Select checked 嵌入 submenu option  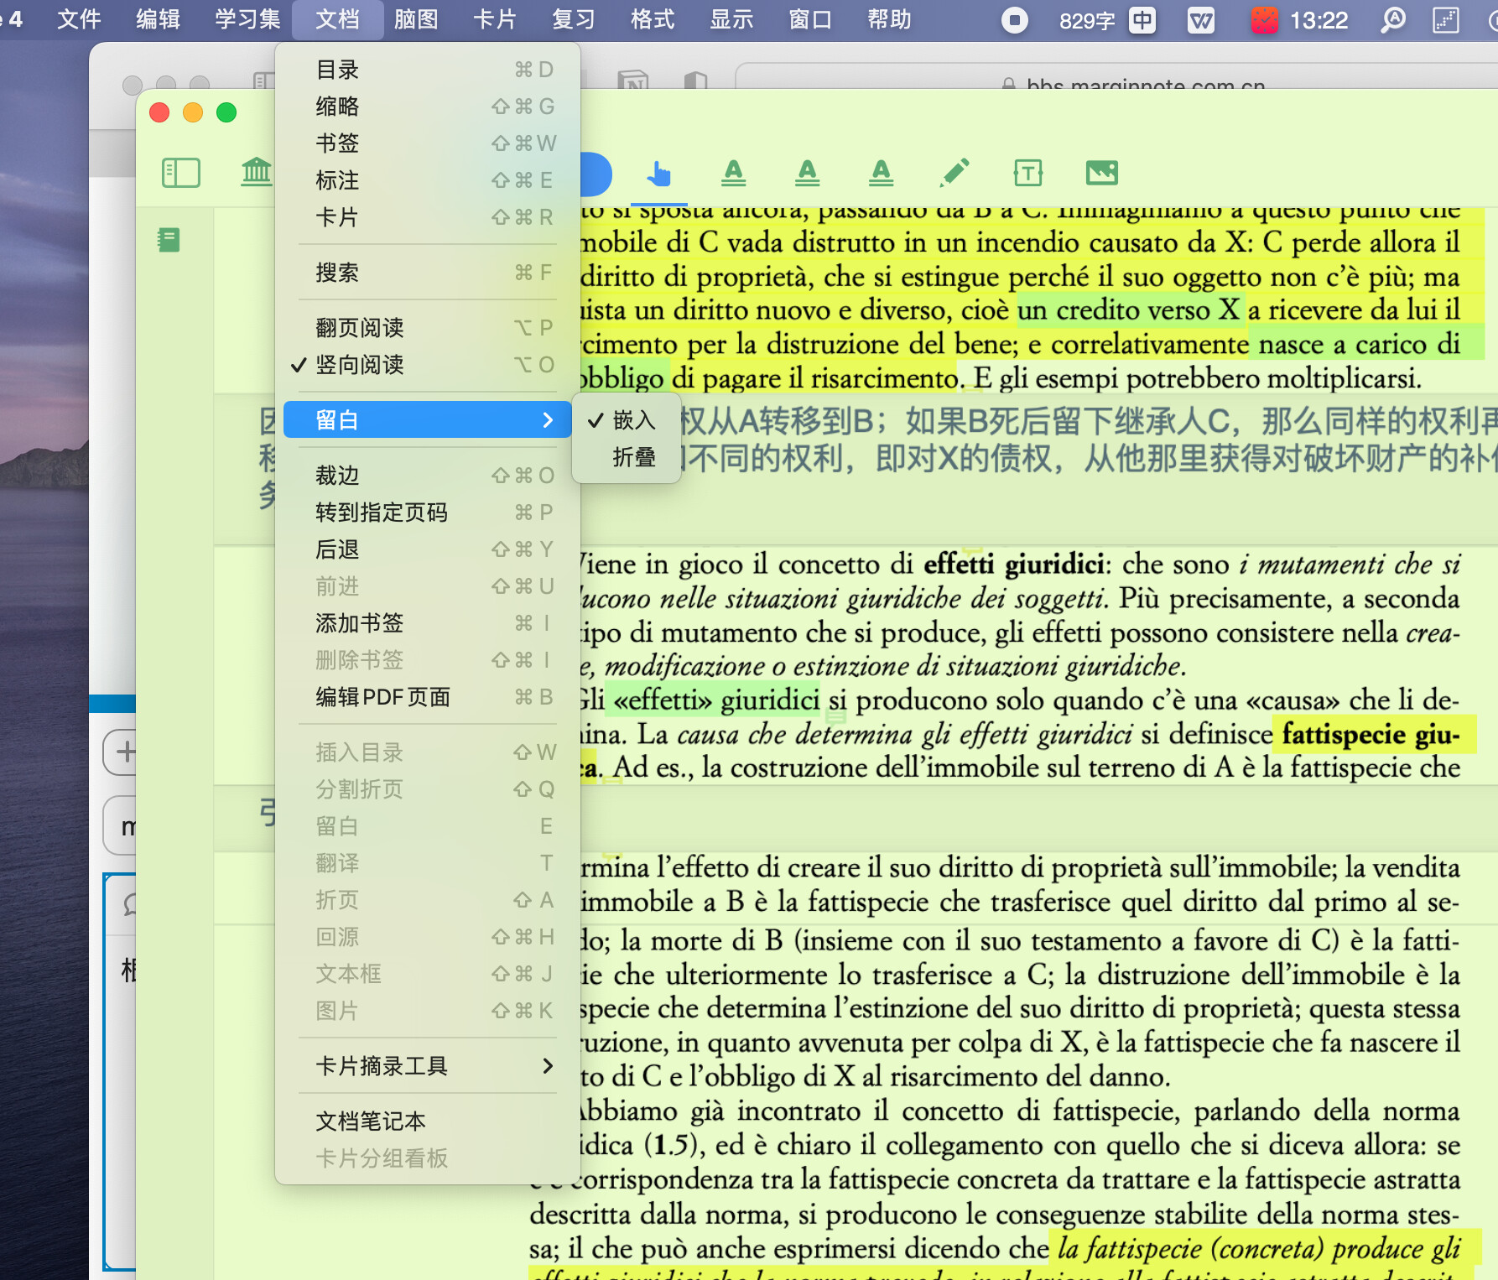tap(626, 420)
